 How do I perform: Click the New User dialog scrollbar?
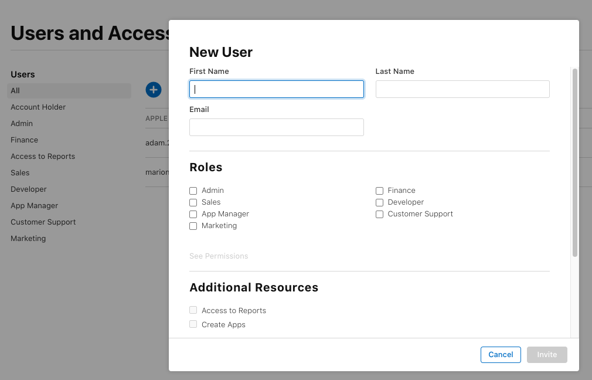click(575, 162)
